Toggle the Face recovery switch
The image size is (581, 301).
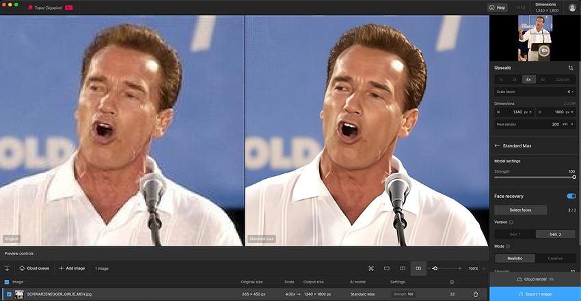click(571, 196)
